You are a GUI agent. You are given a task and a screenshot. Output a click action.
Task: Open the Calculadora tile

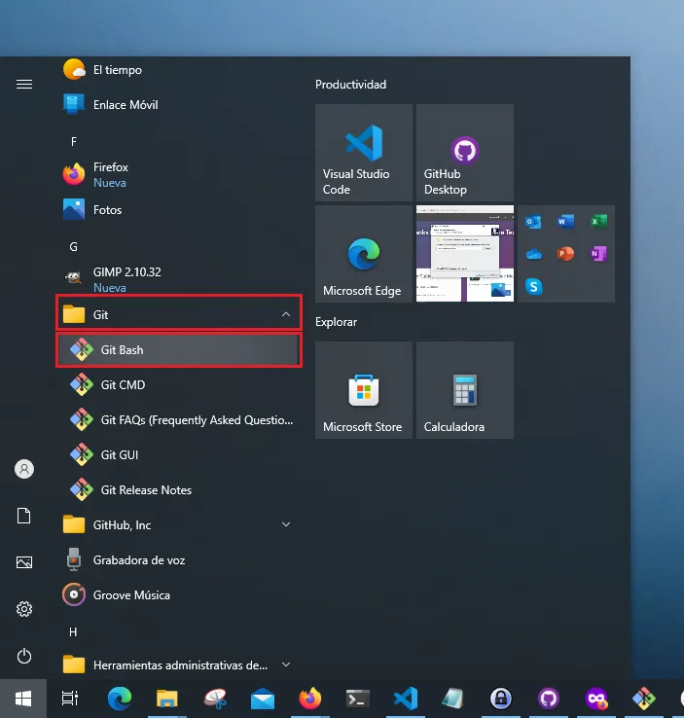465,390
